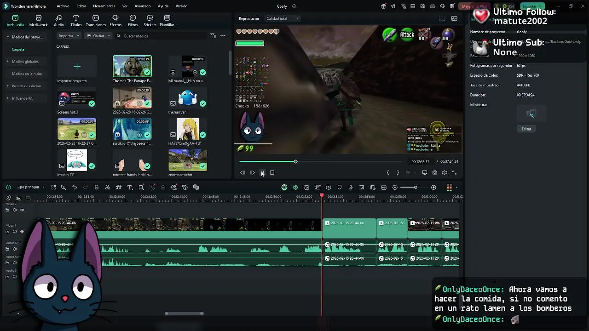Click the image scope icon above preview

click(x=455, y=19)
